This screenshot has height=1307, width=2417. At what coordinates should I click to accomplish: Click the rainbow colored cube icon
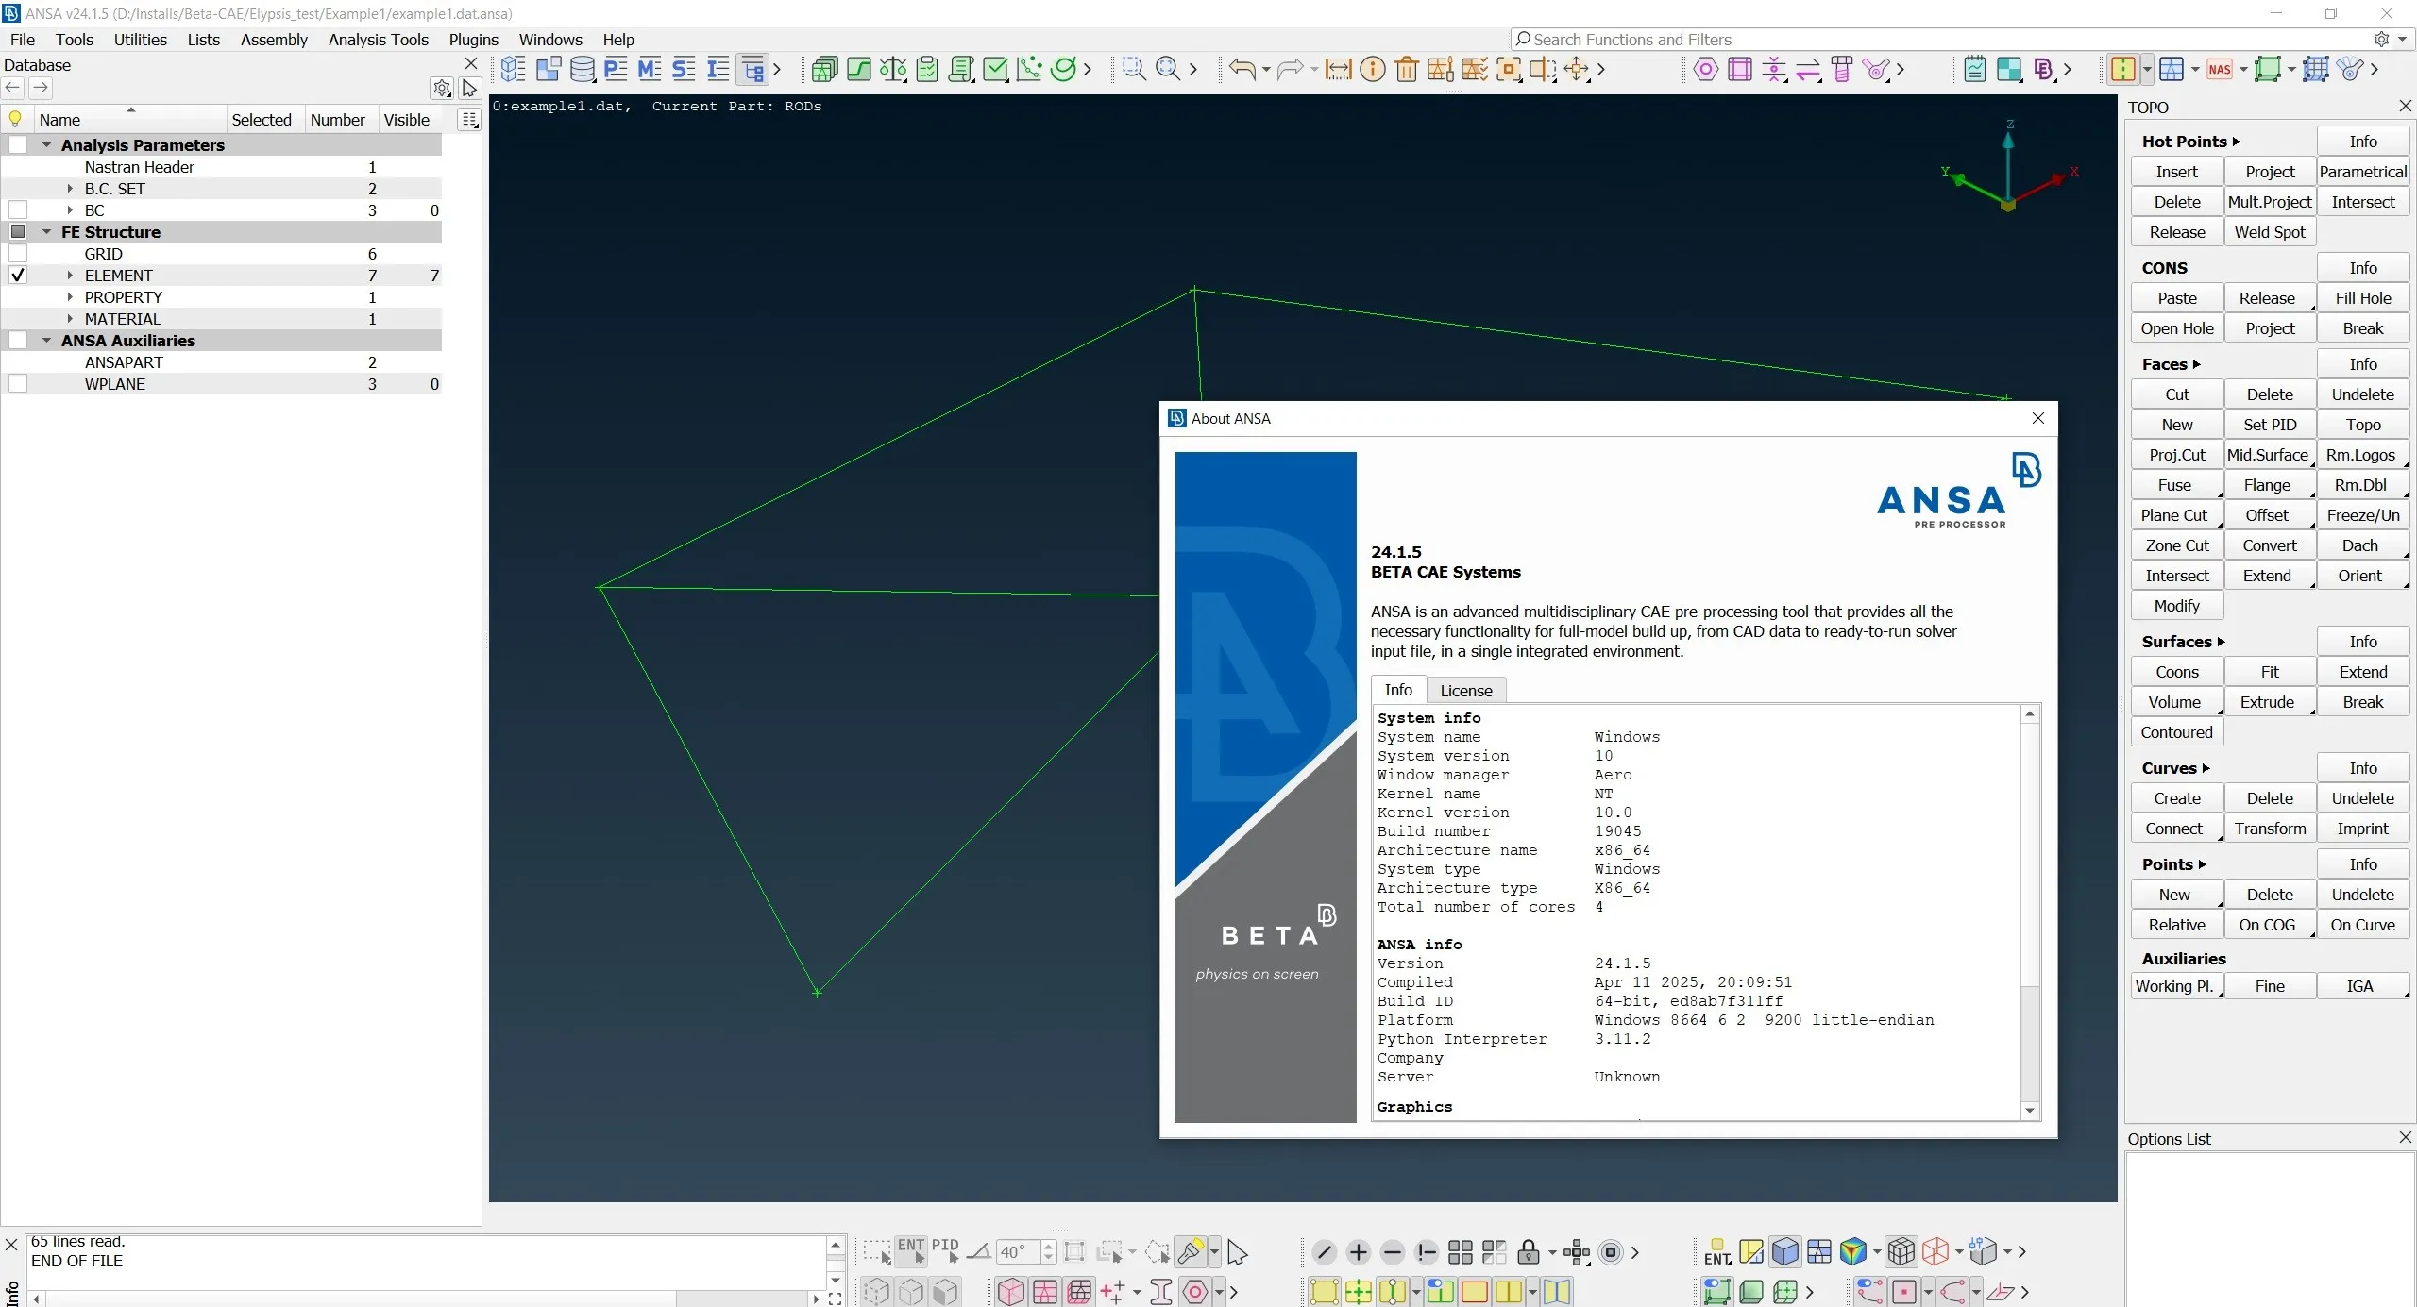[1852, 1252]
